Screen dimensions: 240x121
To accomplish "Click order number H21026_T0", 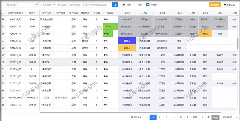I will pos(16,48).
